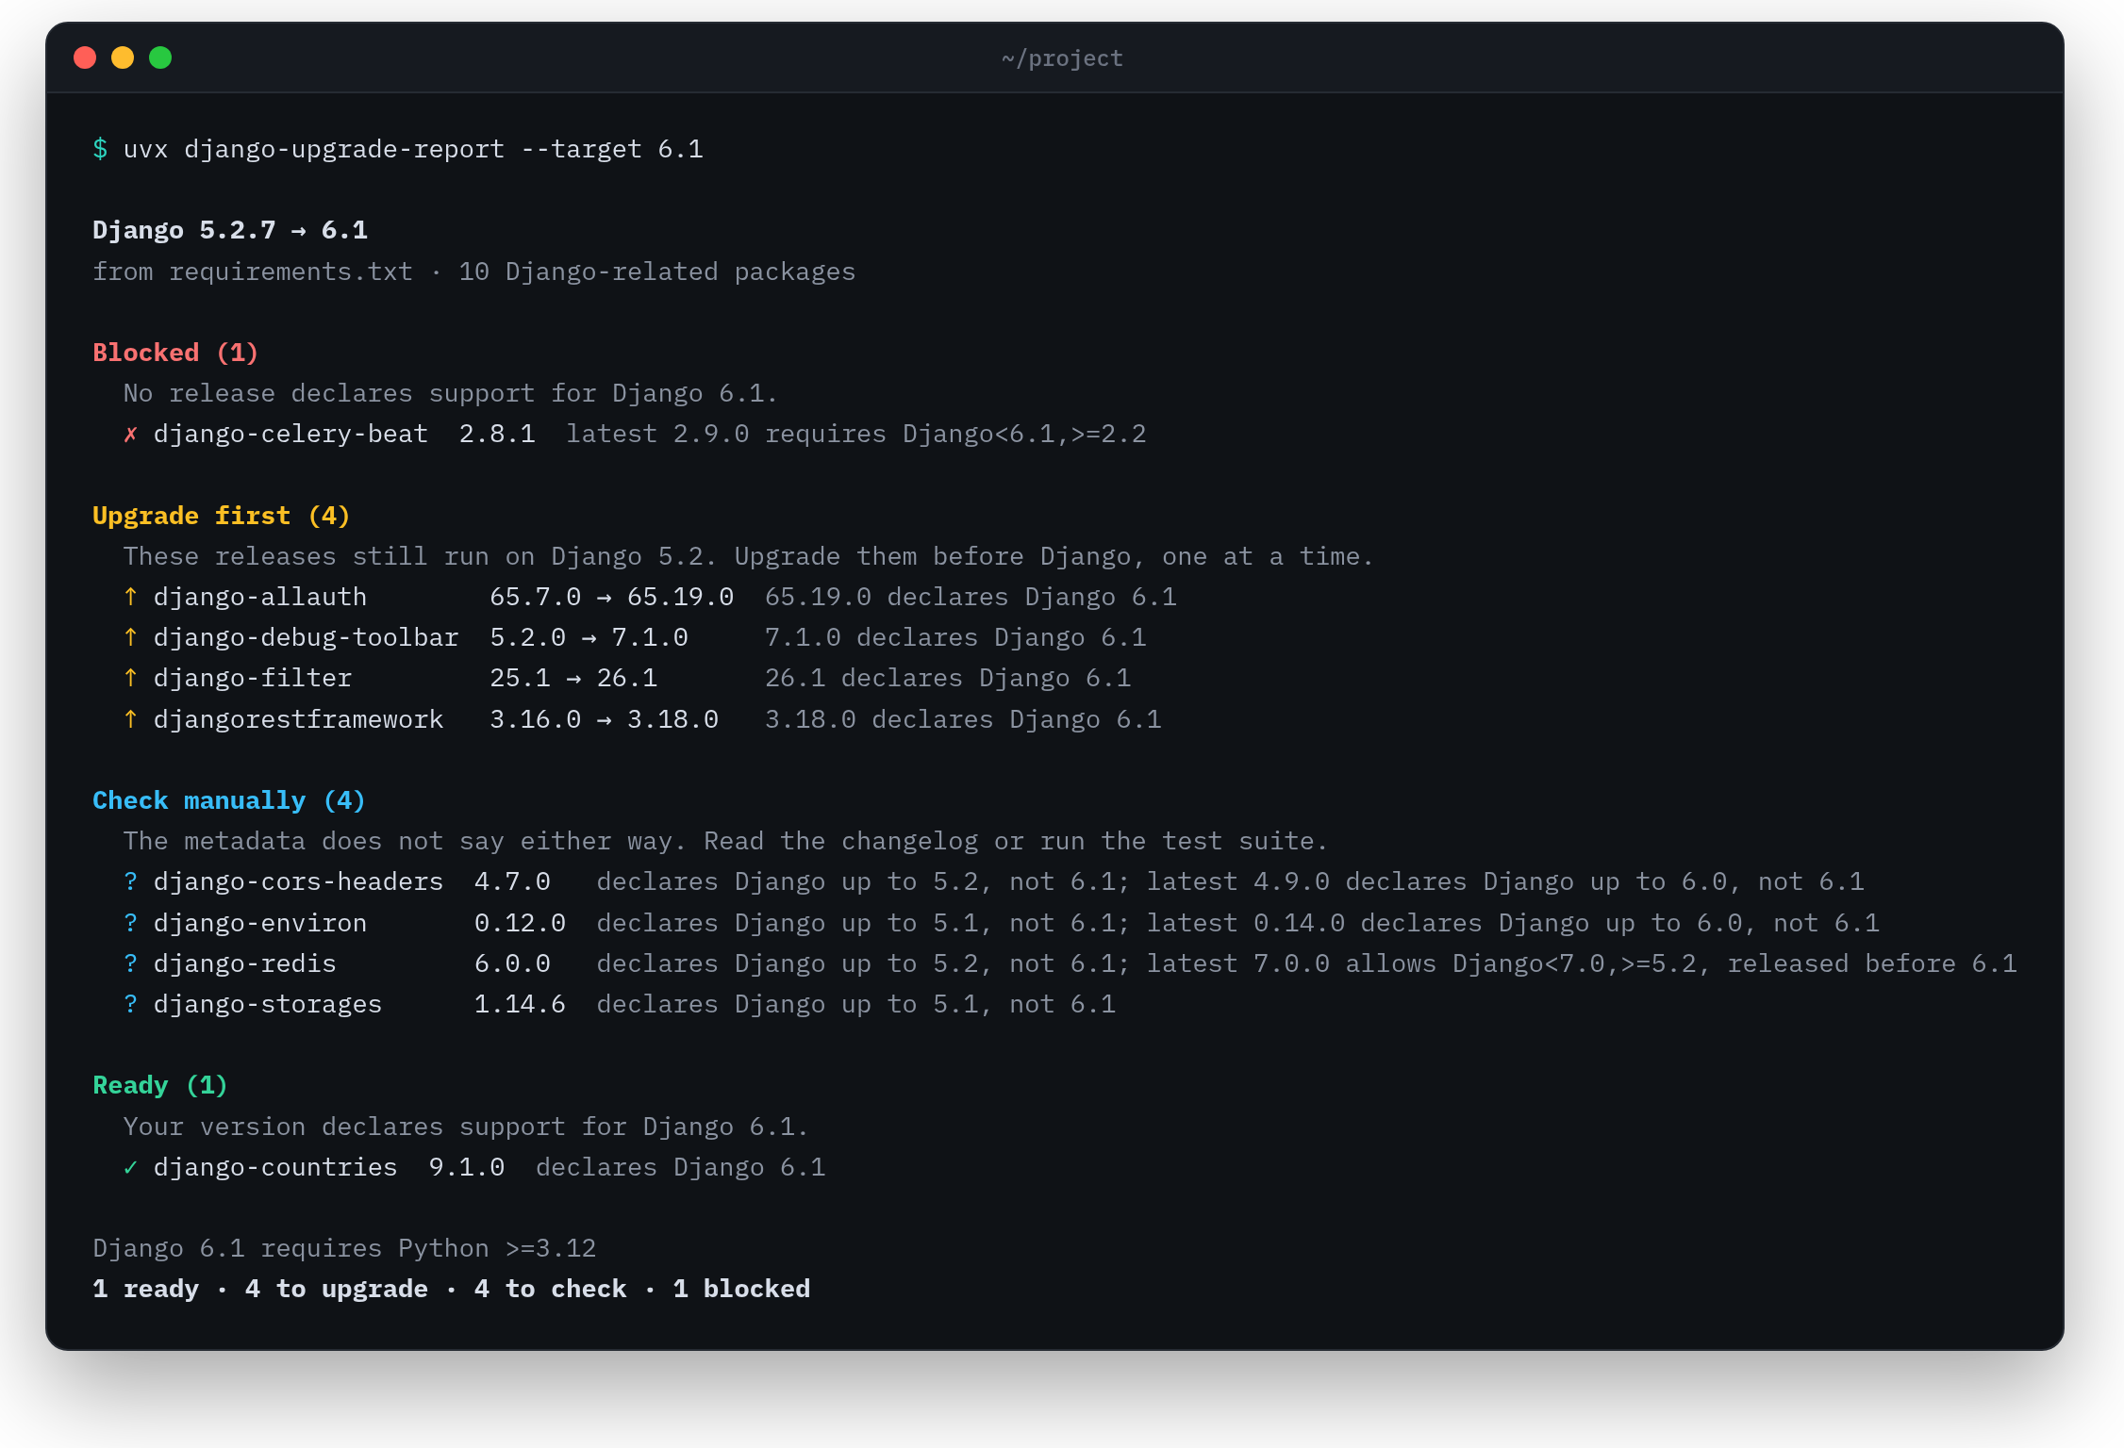This screenshot has height=1448, width=2124.
Task: Click '65.19.0 declares Django 6.1'
Action: pyautogui.click(x=971, y=597)
